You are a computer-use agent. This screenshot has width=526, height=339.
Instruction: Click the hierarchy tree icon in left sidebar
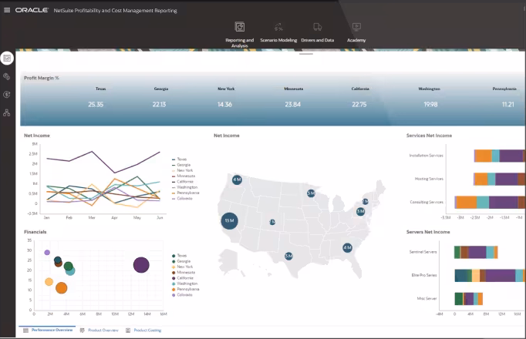tap(7, 112)
